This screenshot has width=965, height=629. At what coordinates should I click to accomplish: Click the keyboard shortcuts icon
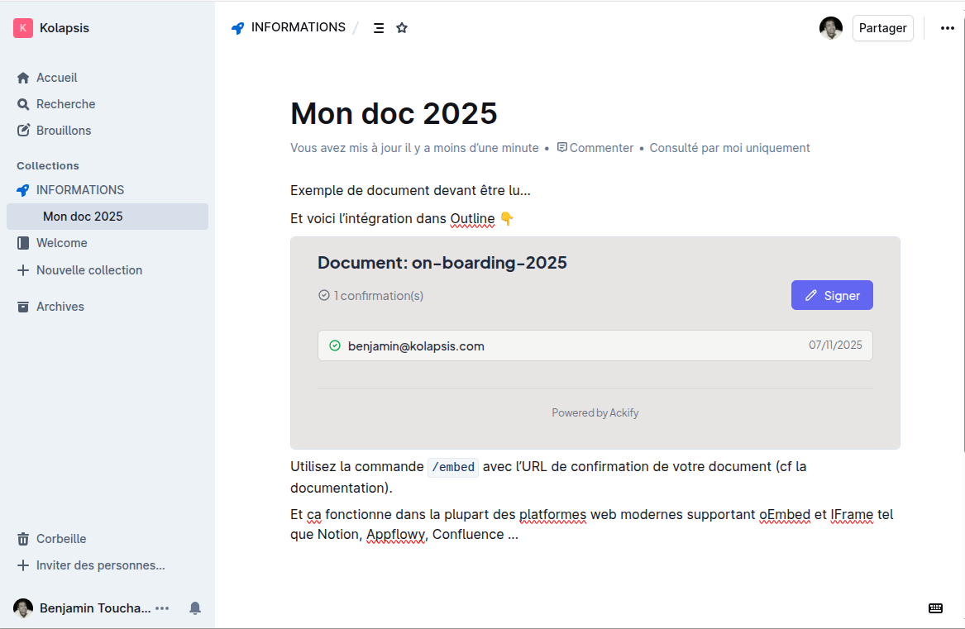click(x=935, y=608)
